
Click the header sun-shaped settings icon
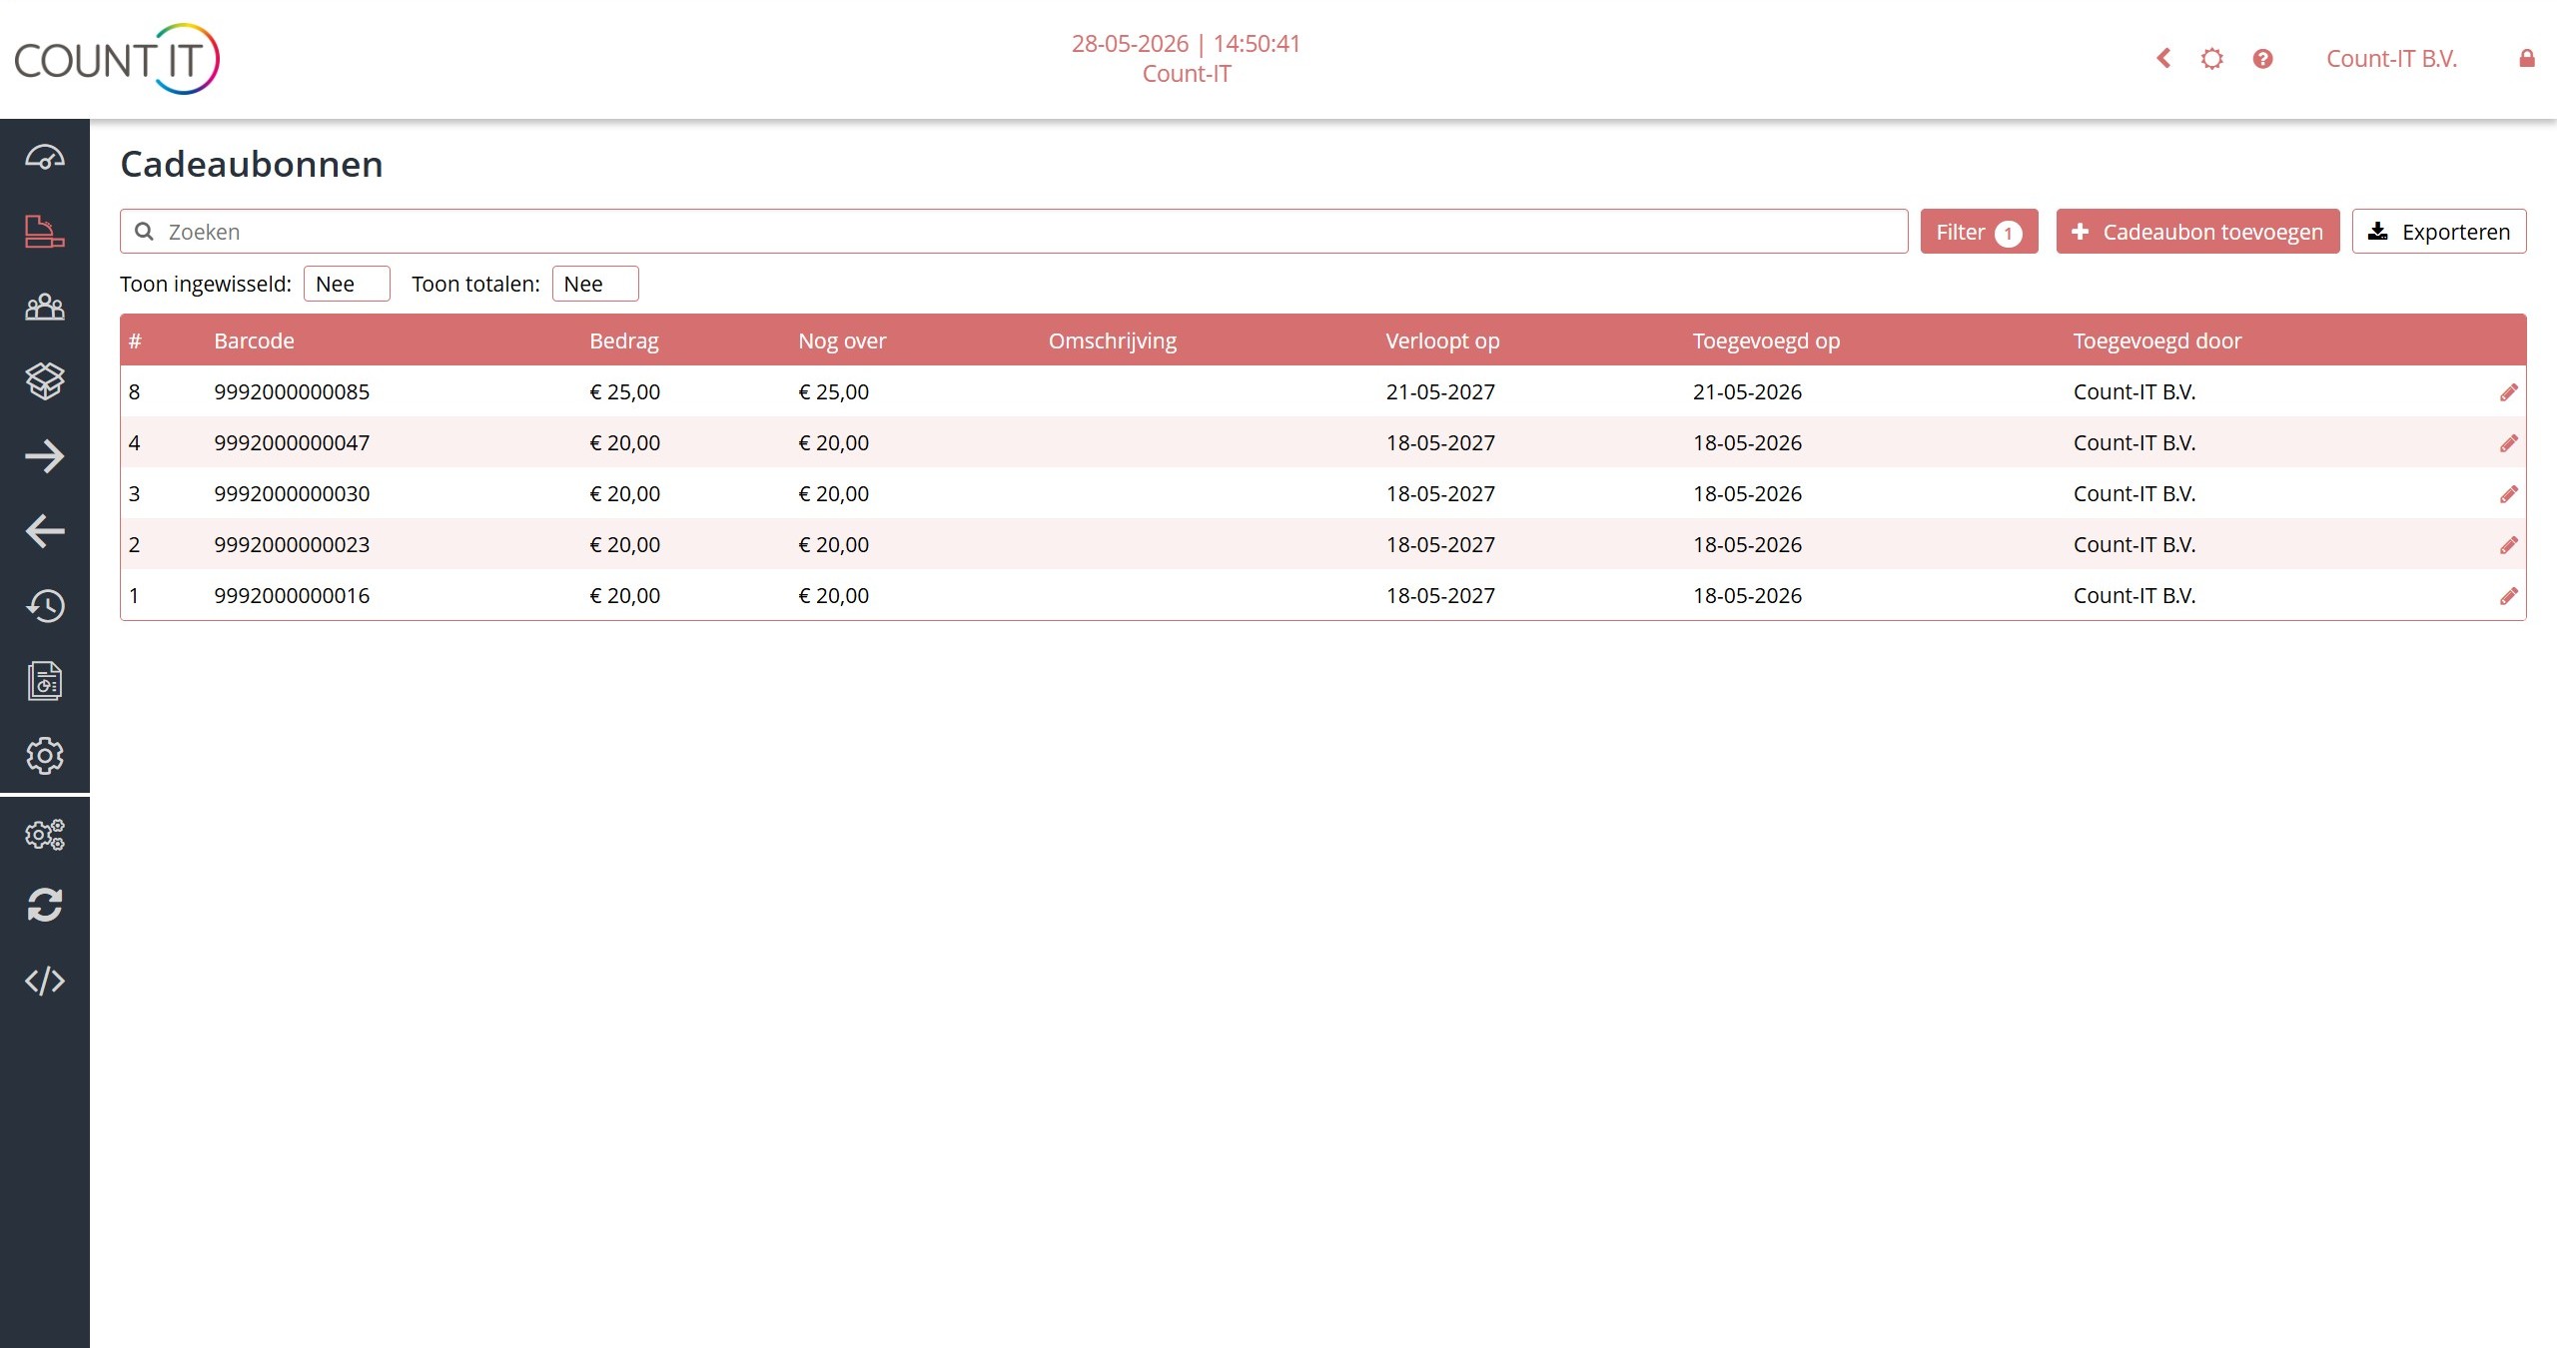[2212, 59]
